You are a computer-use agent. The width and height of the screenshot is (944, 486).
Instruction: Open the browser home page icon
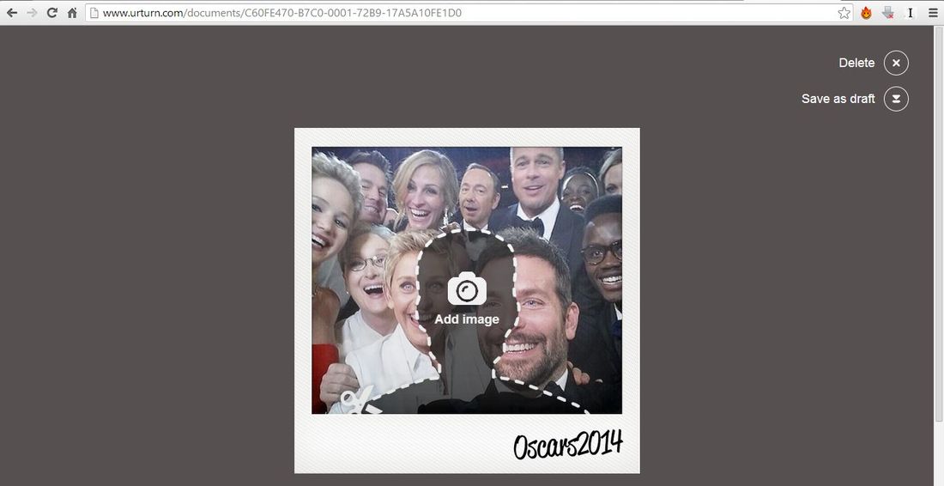[x=72, y=13]
